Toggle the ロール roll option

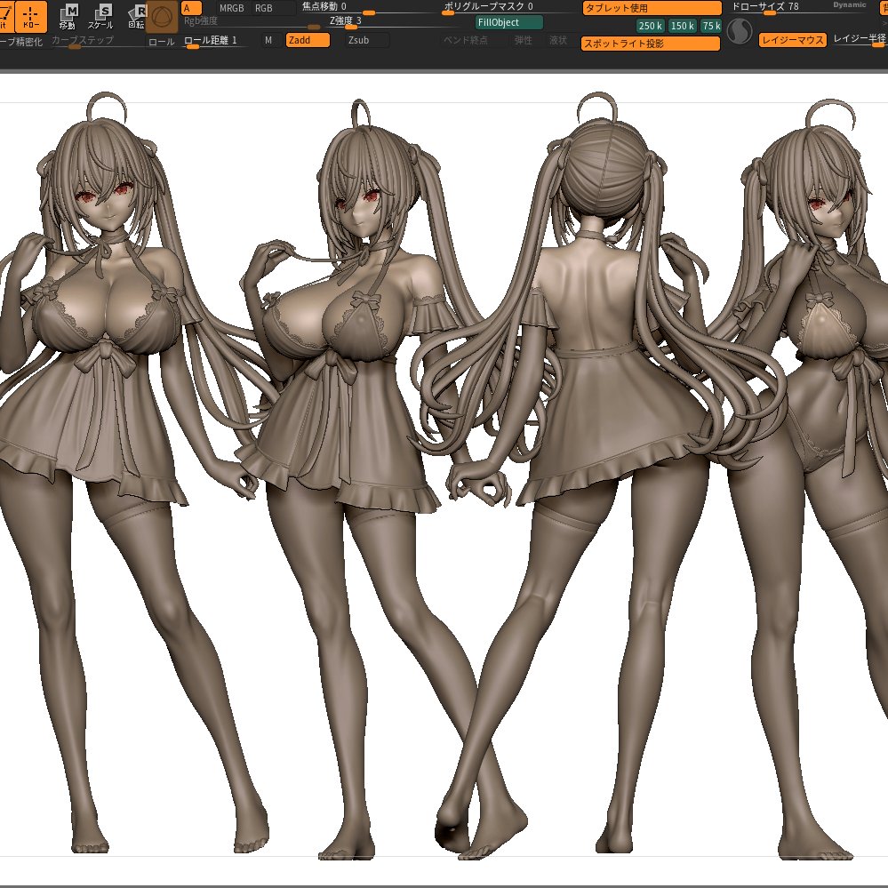(x=162, y=42)
